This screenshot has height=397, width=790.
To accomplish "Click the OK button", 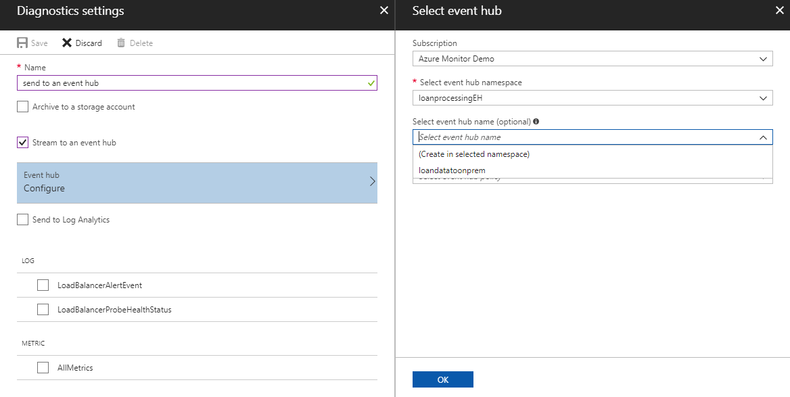I will tap(443, 379).
